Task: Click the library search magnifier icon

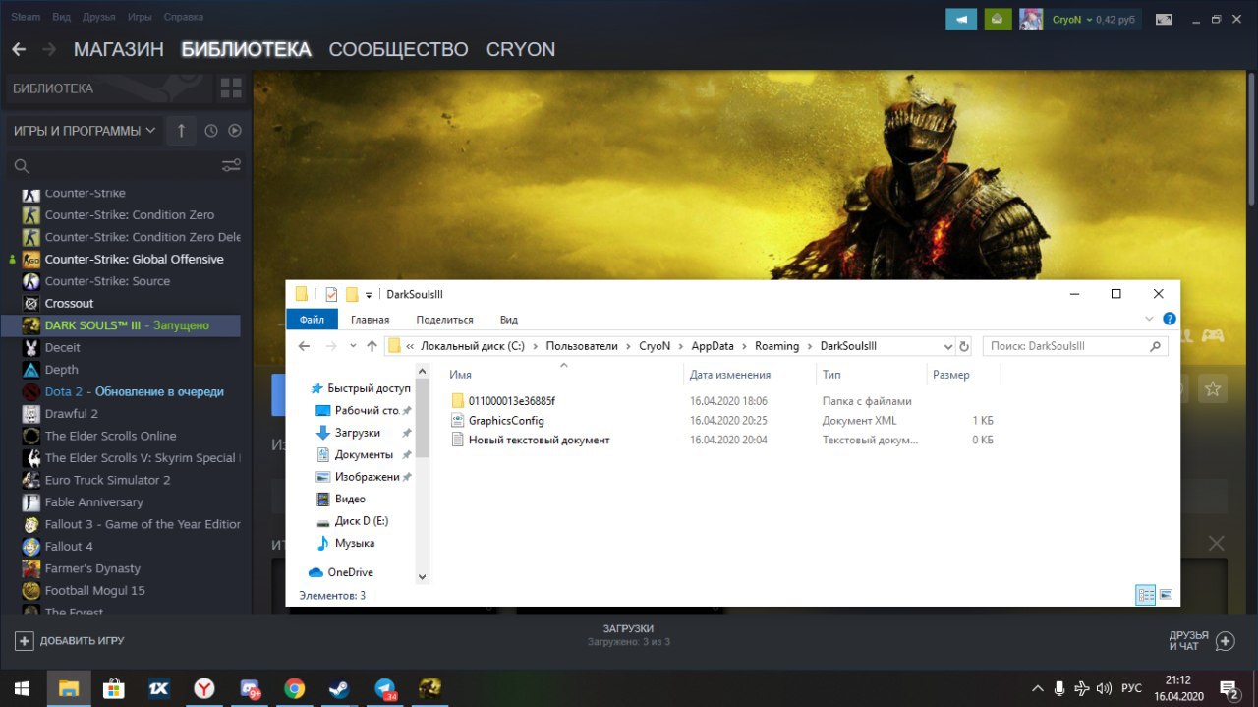Action: [22, 165]
